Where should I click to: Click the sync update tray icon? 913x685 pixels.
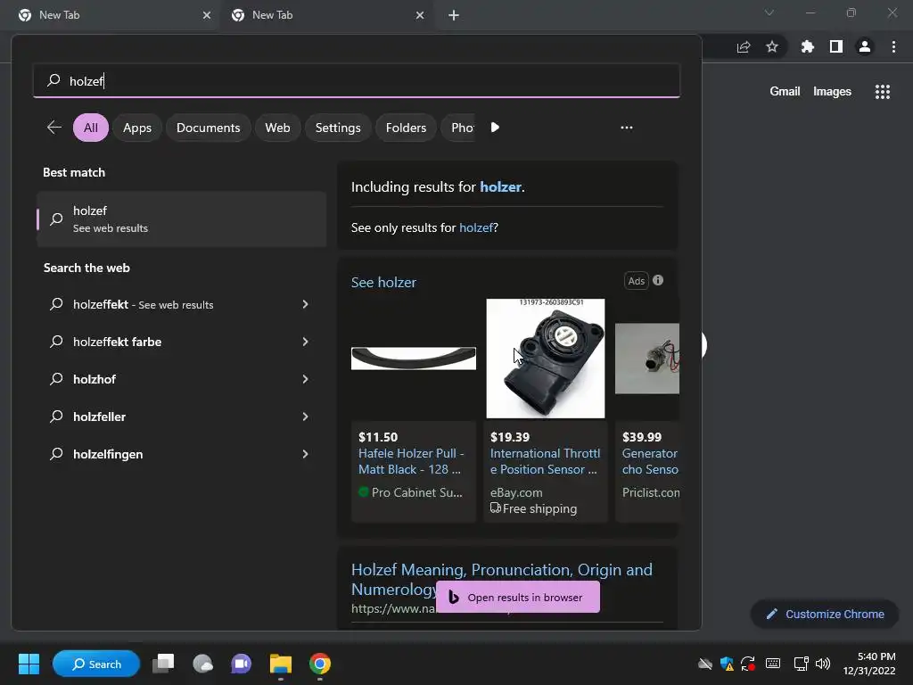(x=748, y=664)
